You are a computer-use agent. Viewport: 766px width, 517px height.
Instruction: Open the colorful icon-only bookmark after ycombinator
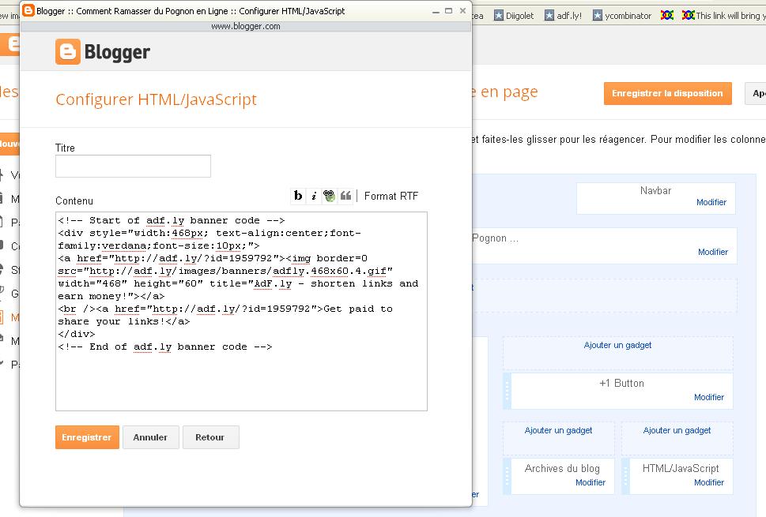pos(667,16)
